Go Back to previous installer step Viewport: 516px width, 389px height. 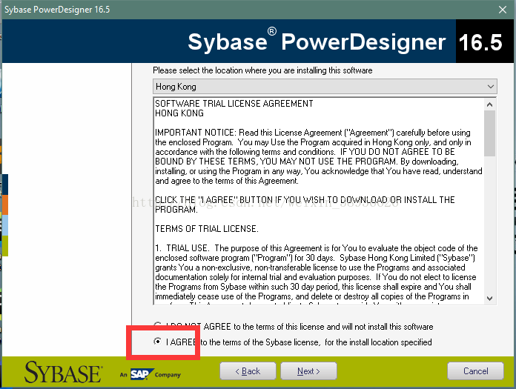pyautogui.click(x=248, y=371)
